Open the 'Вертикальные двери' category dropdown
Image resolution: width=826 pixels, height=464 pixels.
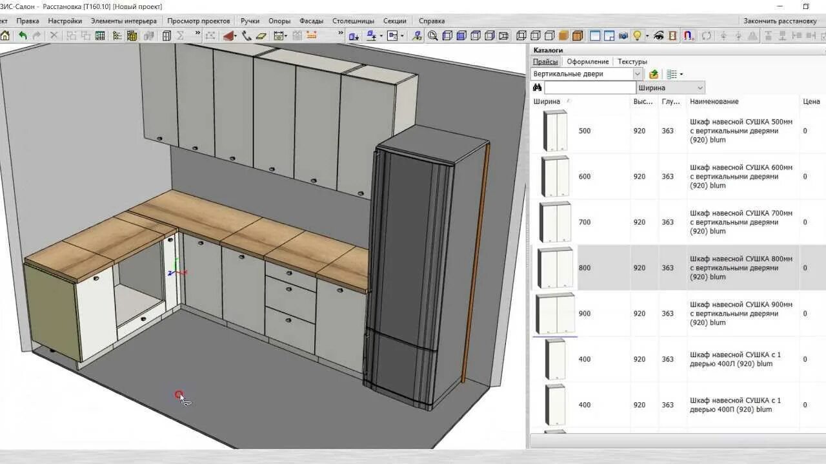coord(638,74)
